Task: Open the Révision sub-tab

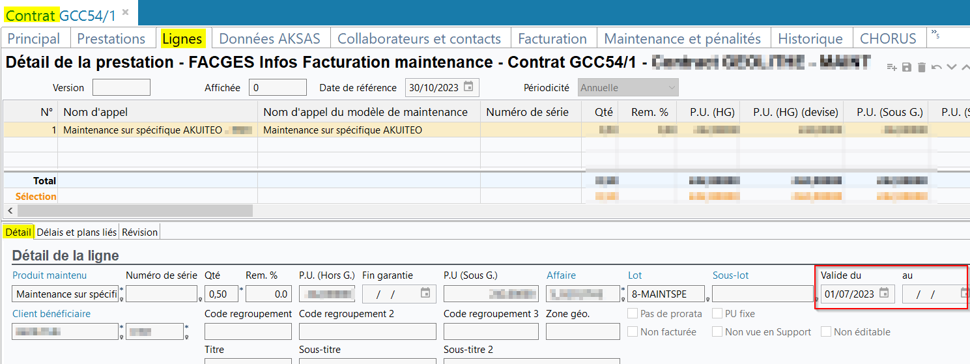Action: point(139,232)
